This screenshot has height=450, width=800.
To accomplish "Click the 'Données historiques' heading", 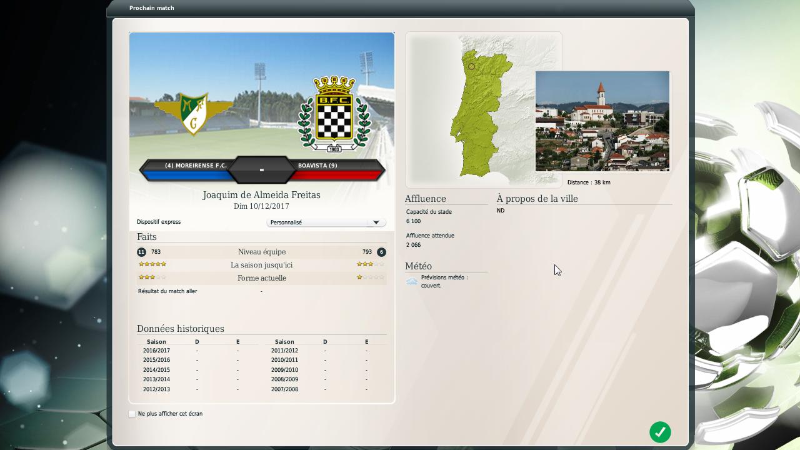I will pos(180,329).
